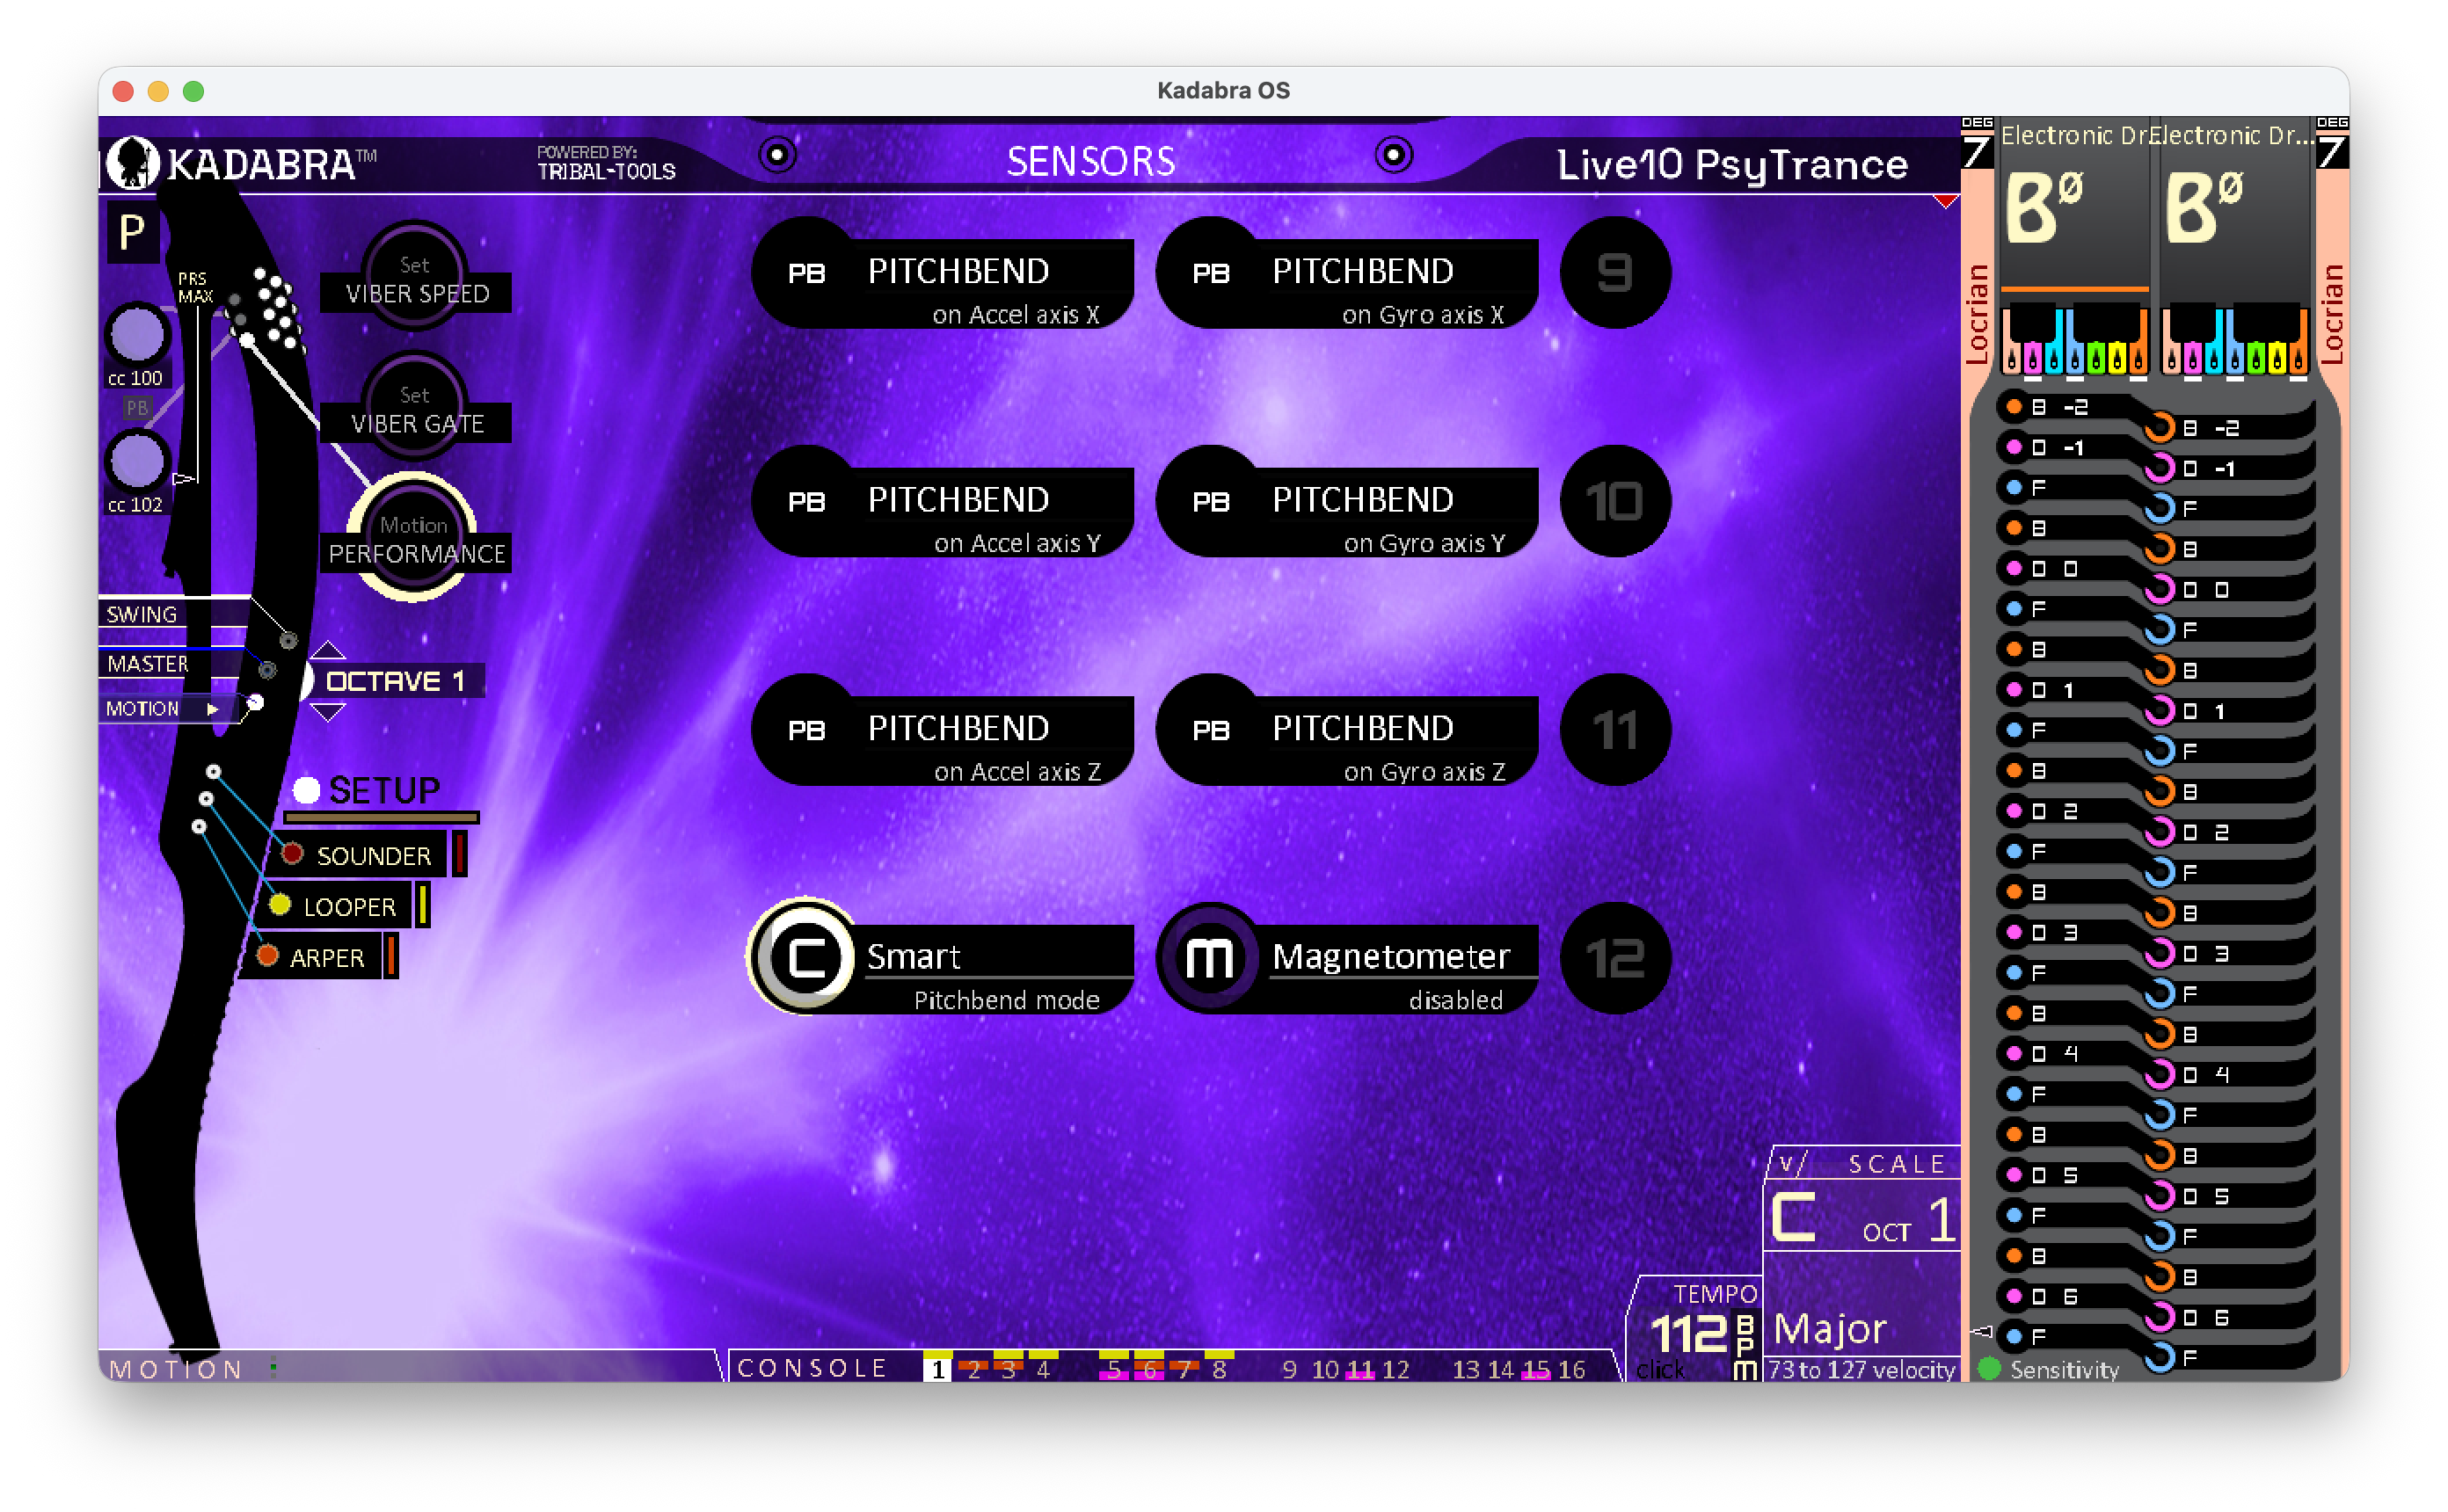Click the OCTAVE 1 label button
The image size is (2448, 1512).
396,681
